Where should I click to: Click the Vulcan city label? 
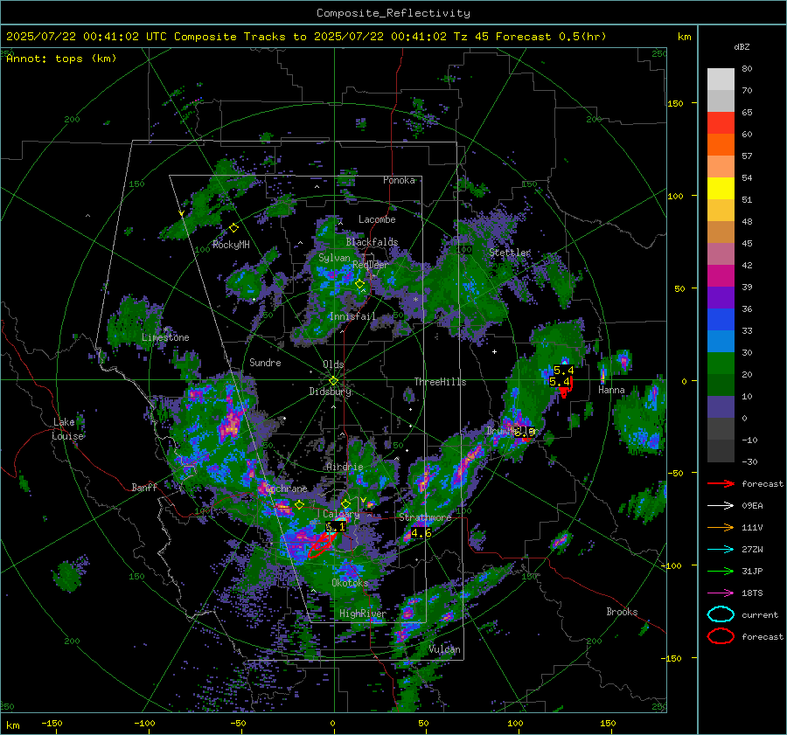click(x=444, y=649)
